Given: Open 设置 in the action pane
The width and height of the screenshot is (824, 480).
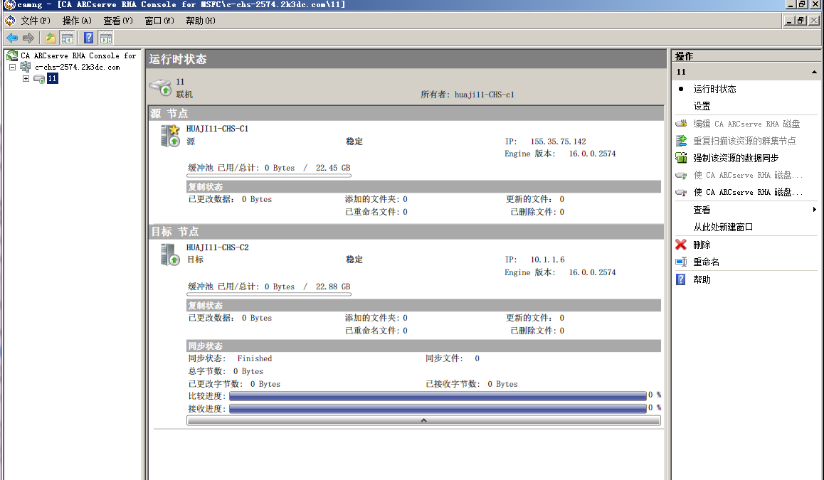Looking at the screenshot, I should (702, 105).
